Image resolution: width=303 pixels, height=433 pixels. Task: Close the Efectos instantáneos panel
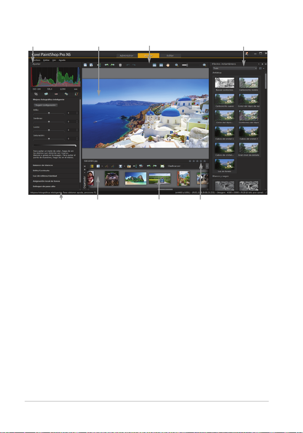pos(266,64)
